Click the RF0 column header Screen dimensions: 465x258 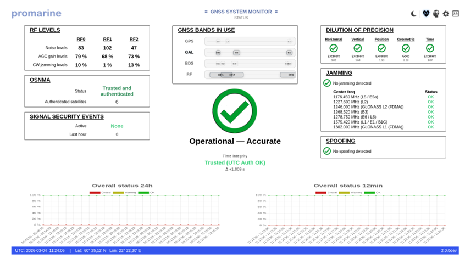(x=81, y=39)
